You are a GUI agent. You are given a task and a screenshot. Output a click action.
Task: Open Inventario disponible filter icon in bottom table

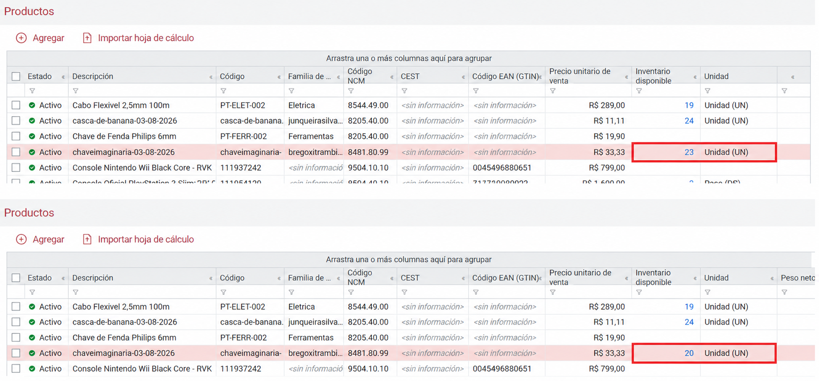[x=639, y=292]
